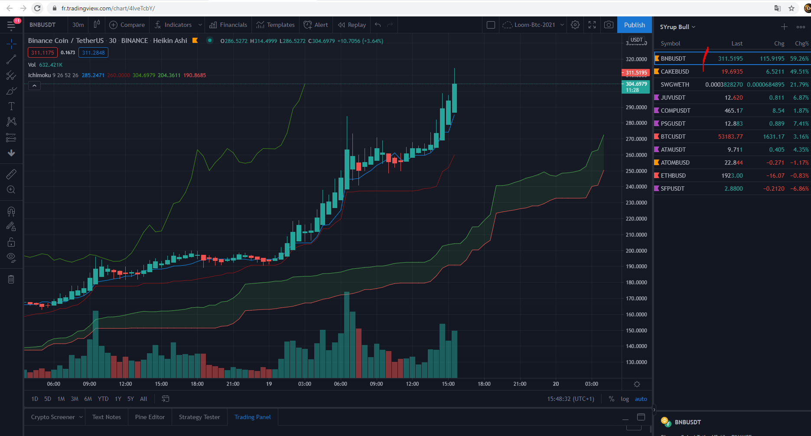Select the YTD date range

[x=103, y=399]
